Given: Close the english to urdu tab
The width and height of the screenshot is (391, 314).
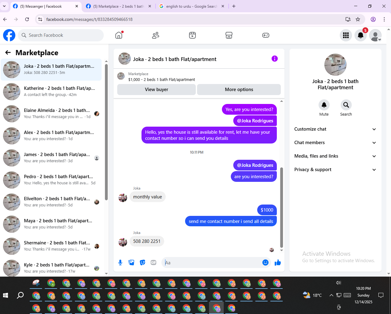Looking at the screenshot, I should 223,6.
